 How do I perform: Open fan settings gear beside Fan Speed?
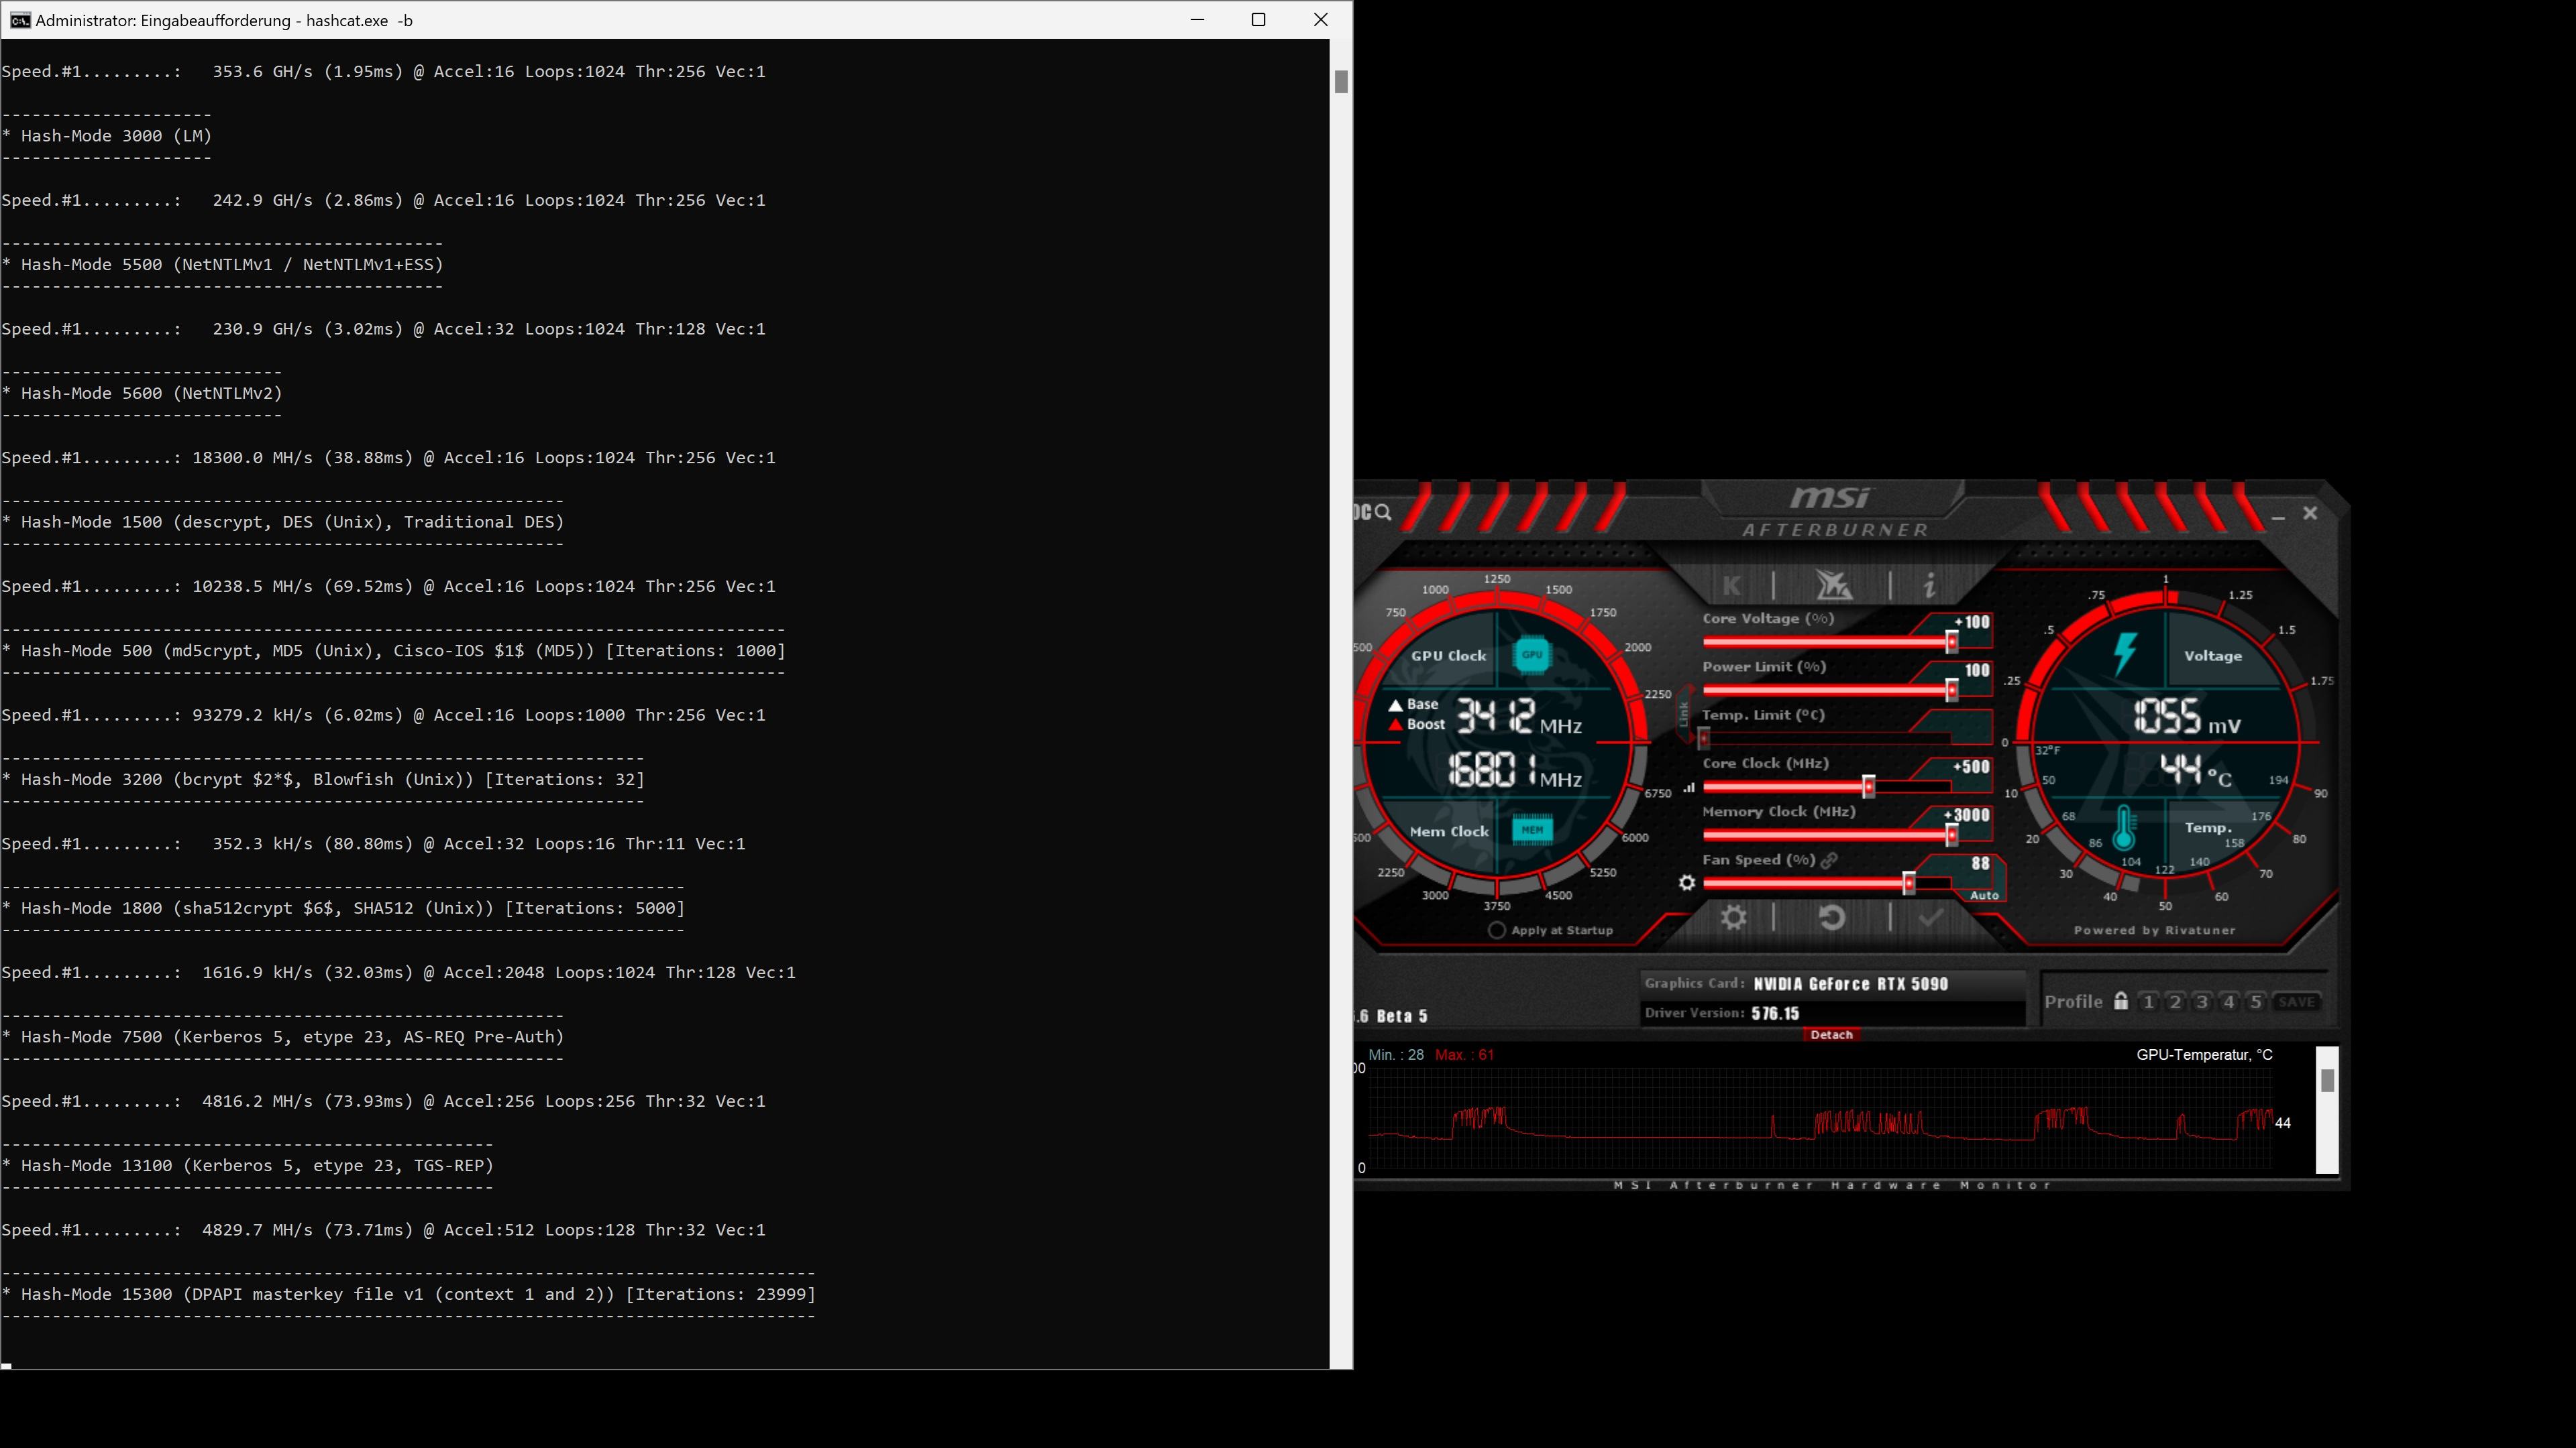(x=1686, y=884)
